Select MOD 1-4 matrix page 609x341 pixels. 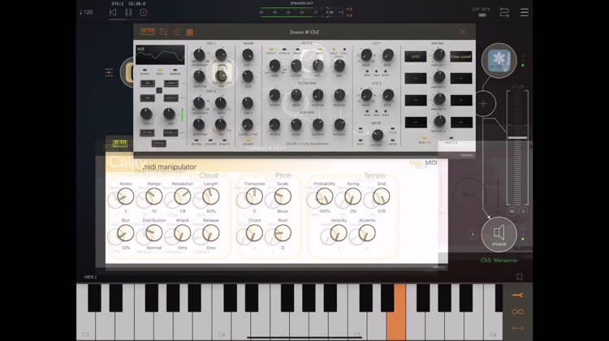tap(424, 140)
